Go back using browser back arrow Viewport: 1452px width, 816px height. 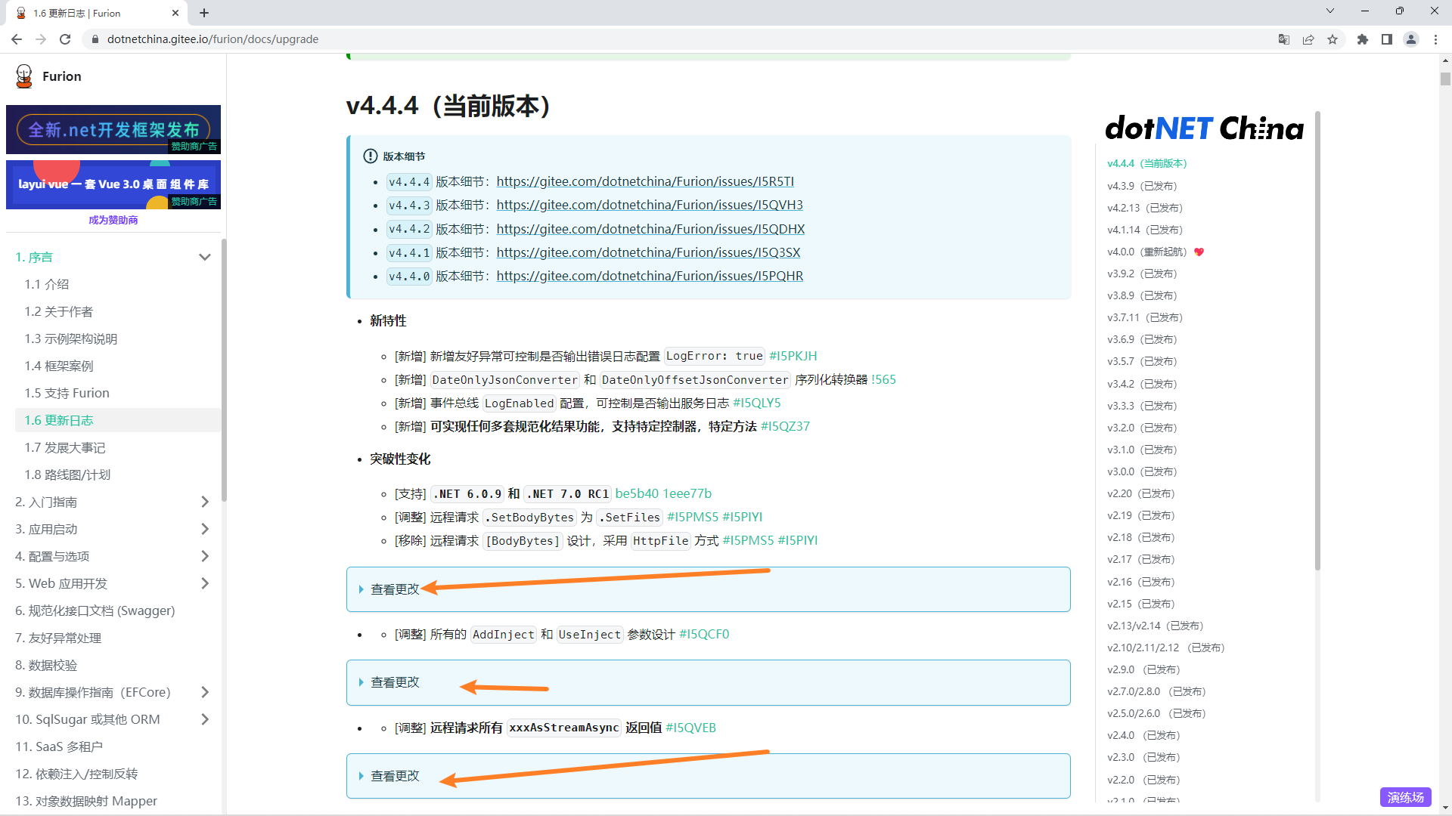[x=17, y=39]
